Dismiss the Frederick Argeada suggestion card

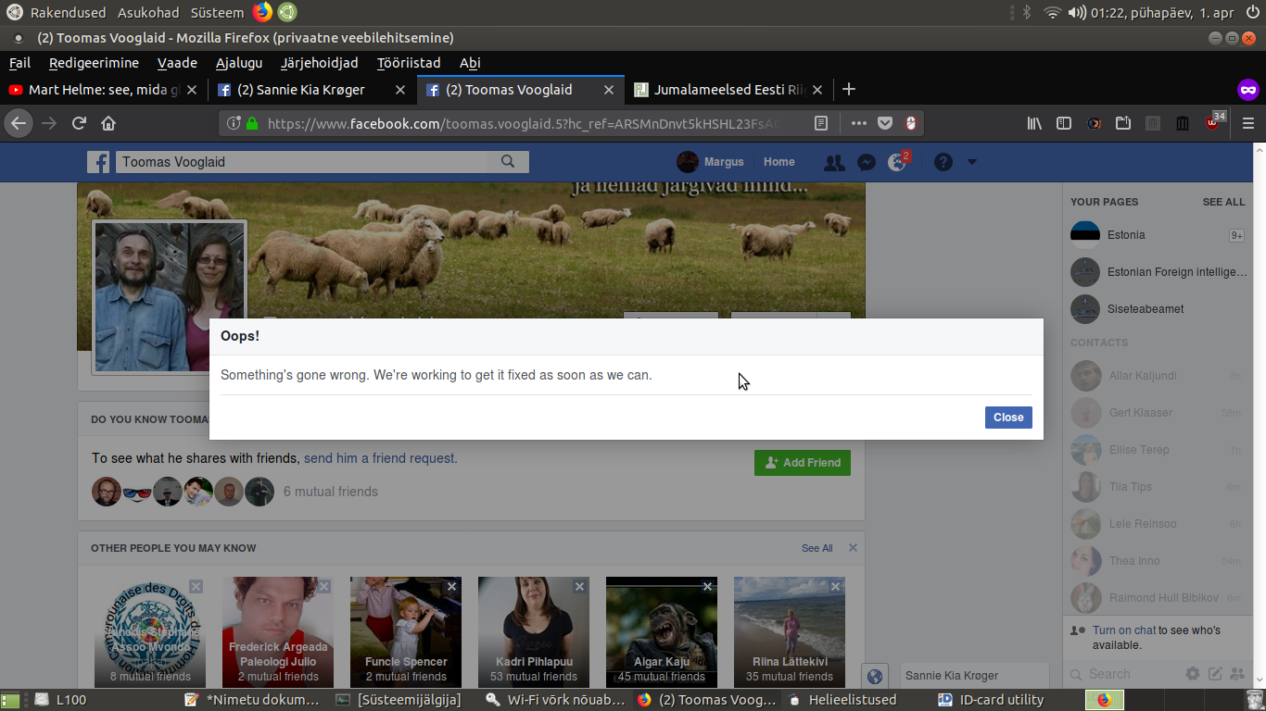[323, 587]
